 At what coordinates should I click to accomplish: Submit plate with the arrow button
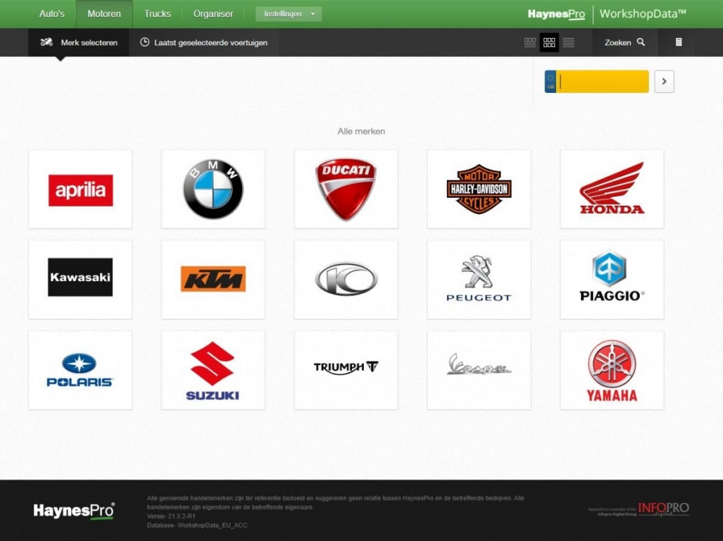tap(664, 82)
